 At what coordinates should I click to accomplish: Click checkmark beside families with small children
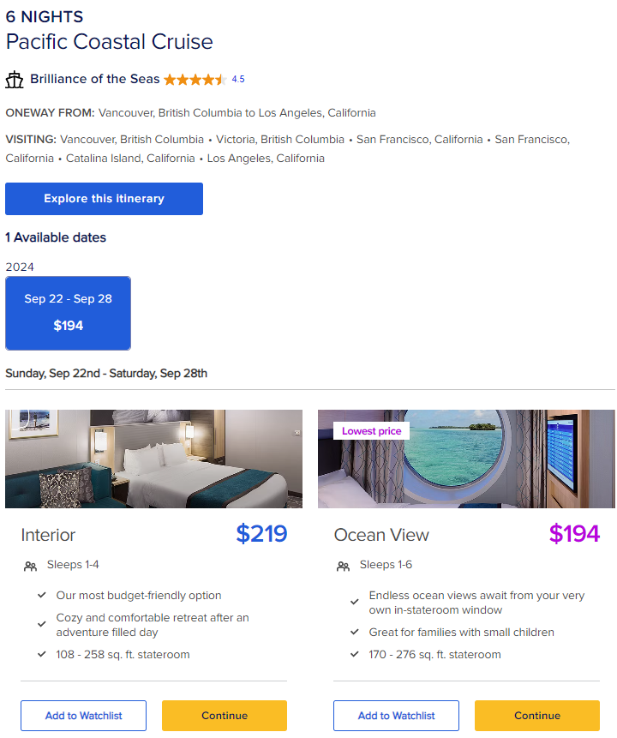coord(355,633)
